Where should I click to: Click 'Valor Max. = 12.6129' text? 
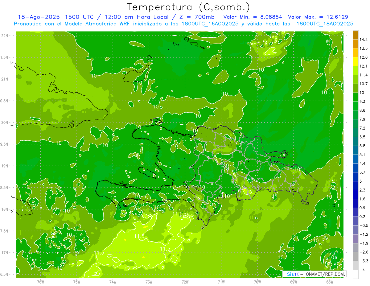318,17
